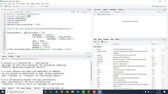
Task: Open Task View on taskbar
Action: click(x=51, y=92)
